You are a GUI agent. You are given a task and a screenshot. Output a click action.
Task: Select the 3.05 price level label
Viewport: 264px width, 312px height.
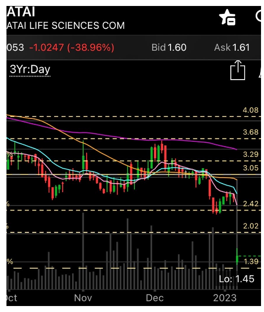pyautogui.click(x=251, y=168)
